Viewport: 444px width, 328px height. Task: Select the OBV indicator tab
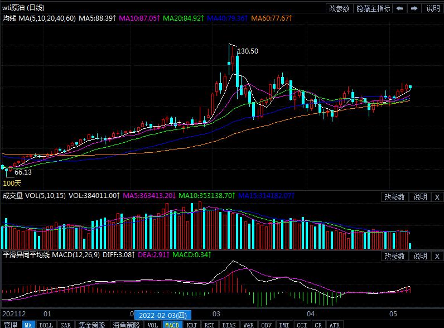click(267, 324)
